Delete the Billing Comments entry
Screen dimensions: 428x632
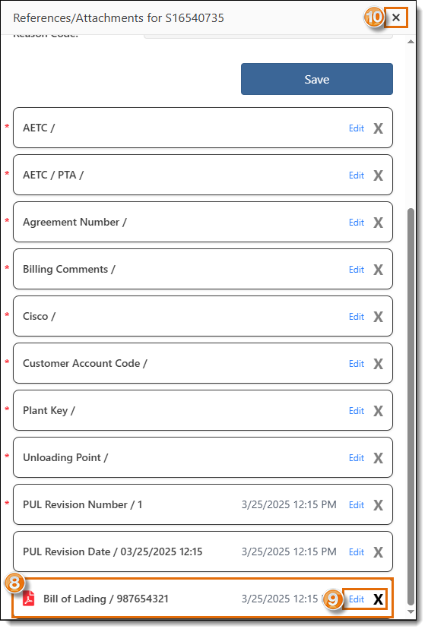pyautogui.click(x=378, y=270)
